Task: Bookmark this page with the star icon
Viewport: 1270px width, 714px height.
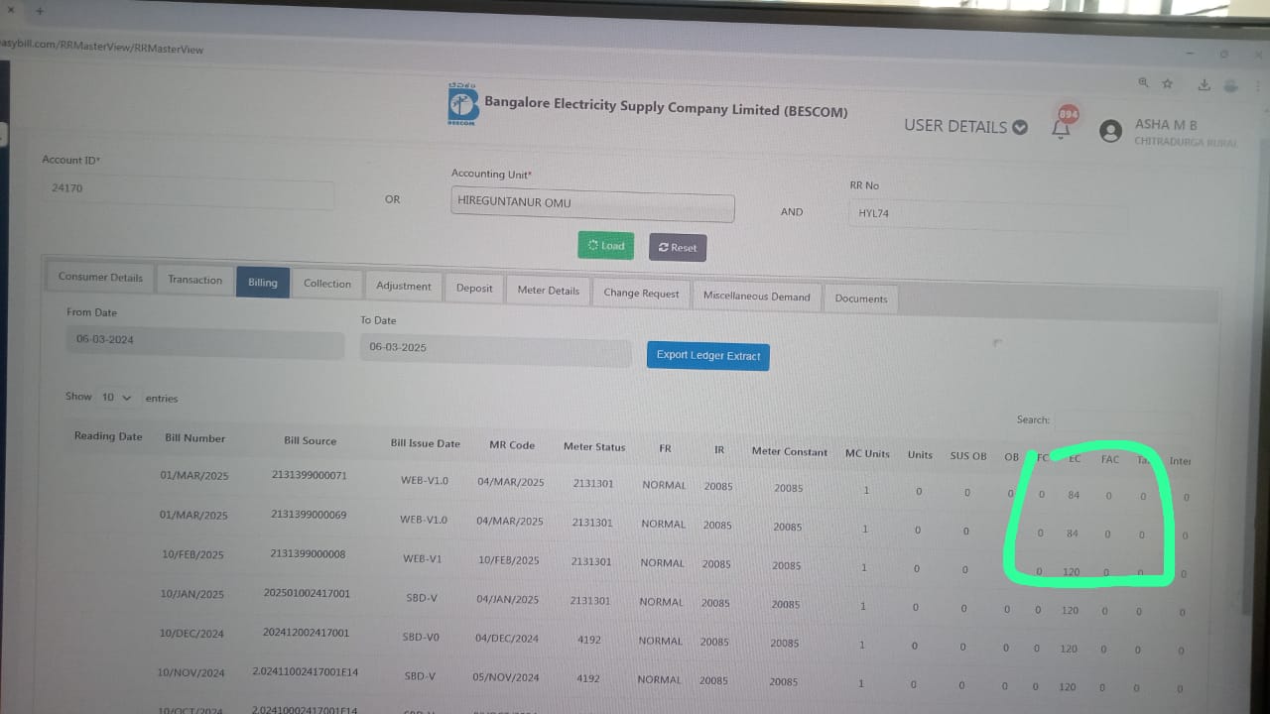Action: (x=1168, y=84)
